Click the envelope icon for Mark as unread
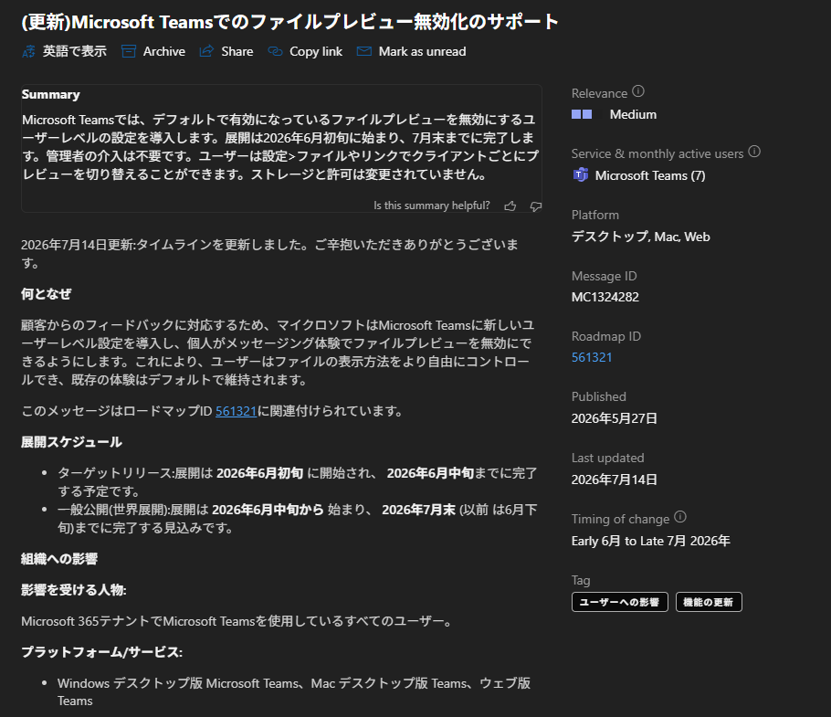This screenshot has width=831, height=717. [364, 51]
